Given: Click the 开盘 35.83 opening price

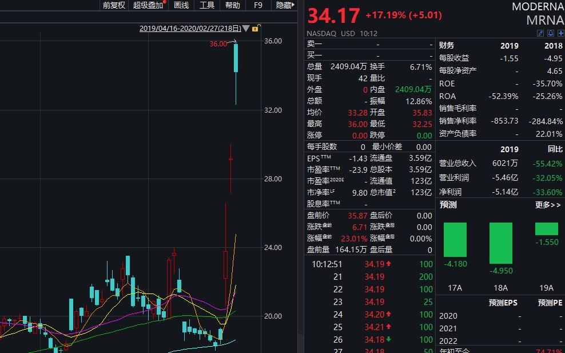Looking at the screenshot, I should 422,113.
